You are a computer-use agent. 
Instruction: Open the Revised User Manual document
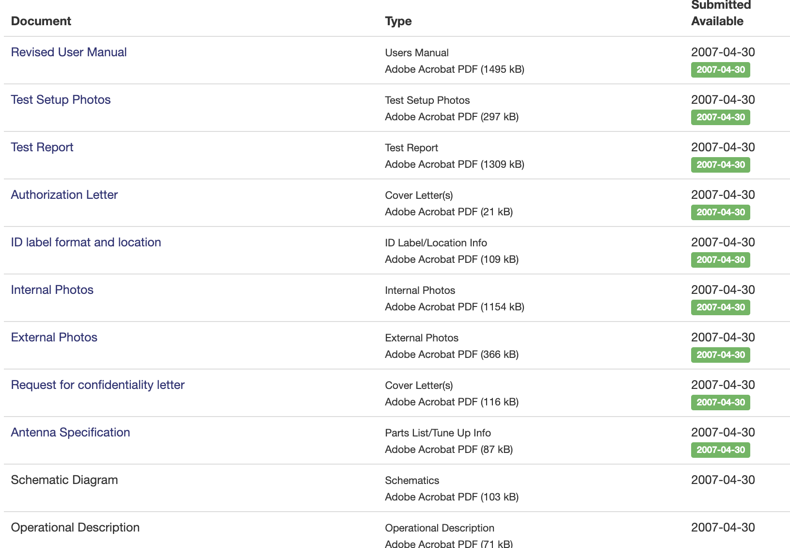[x=69, y=52]
